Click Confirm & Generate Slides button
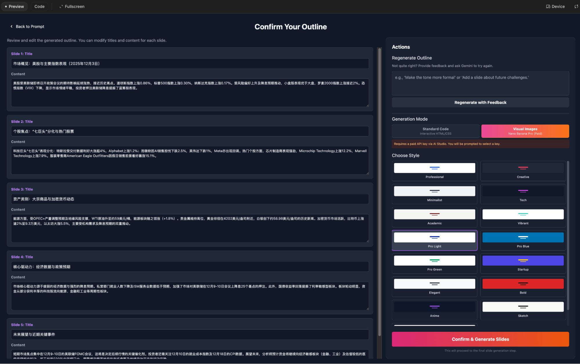 tap(480, 339)
